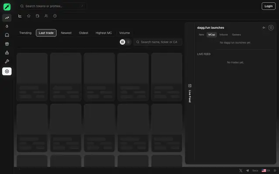Select the Newest tab
The image size is (279, 174).
tap(66, 33)
